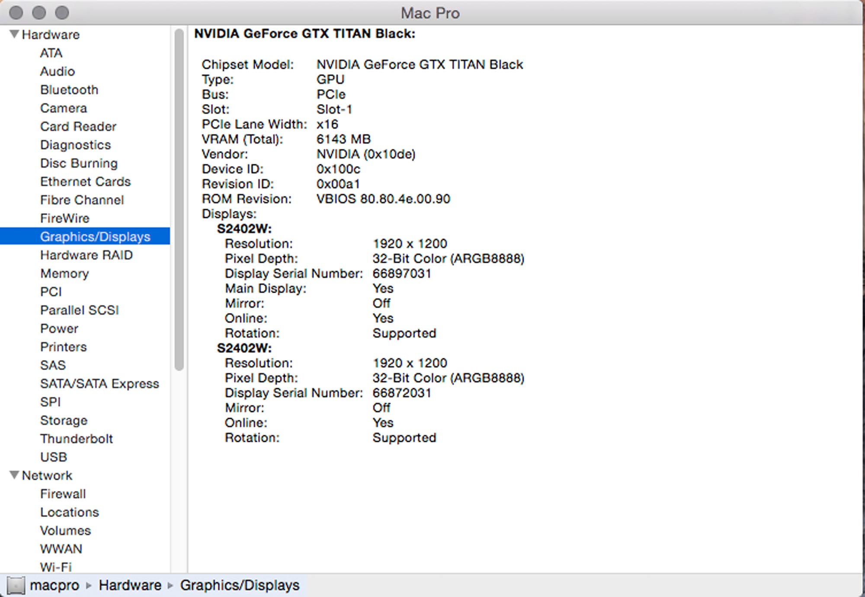The height and width of the screenshot is (597, 865).
Task: Click the Main Display value Yes
Action: coord(383,288)
